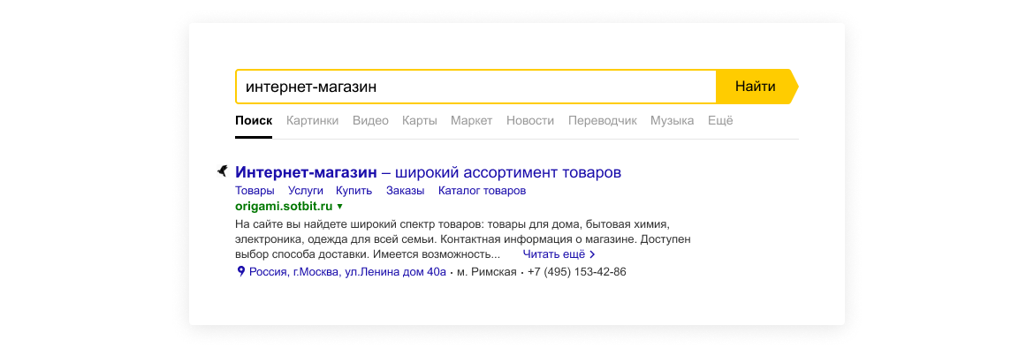The height and width of the screenshot is (348, 1034).
Task: Click the phone number +7 (495) 153-42-86
Action: [577, 271]
